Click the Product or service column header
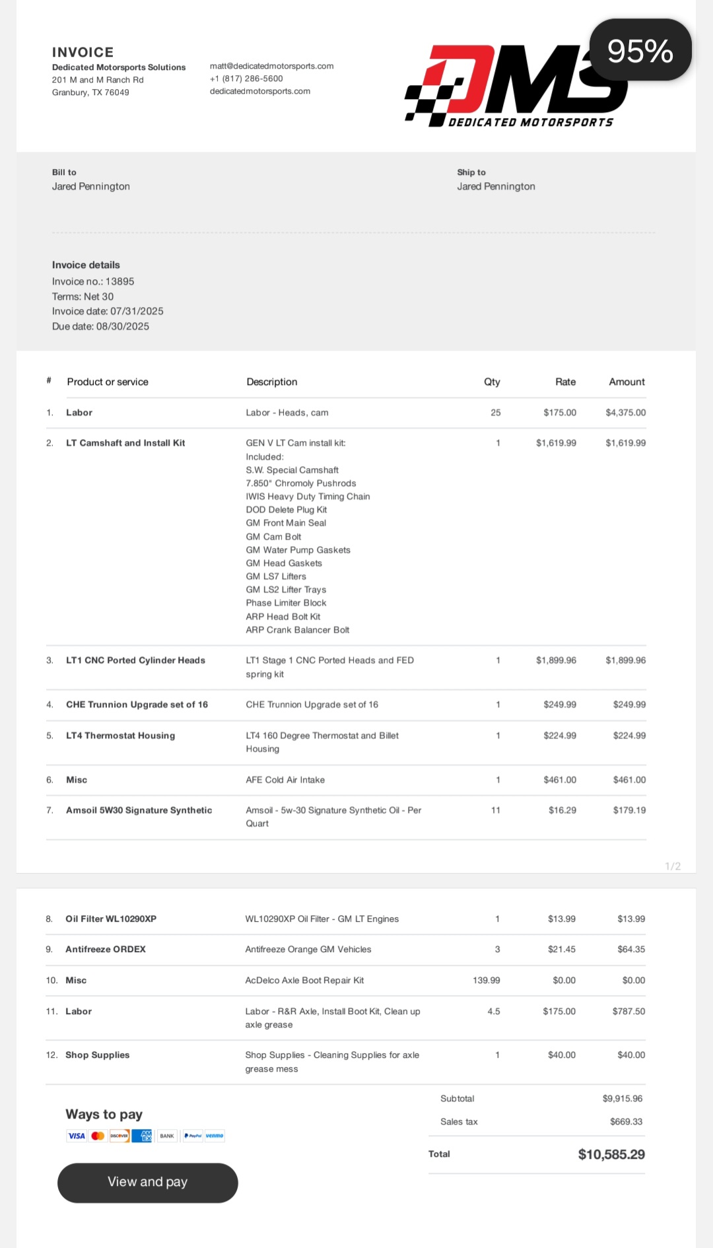This screenshot has width=713, height=1248. [108, 382]
